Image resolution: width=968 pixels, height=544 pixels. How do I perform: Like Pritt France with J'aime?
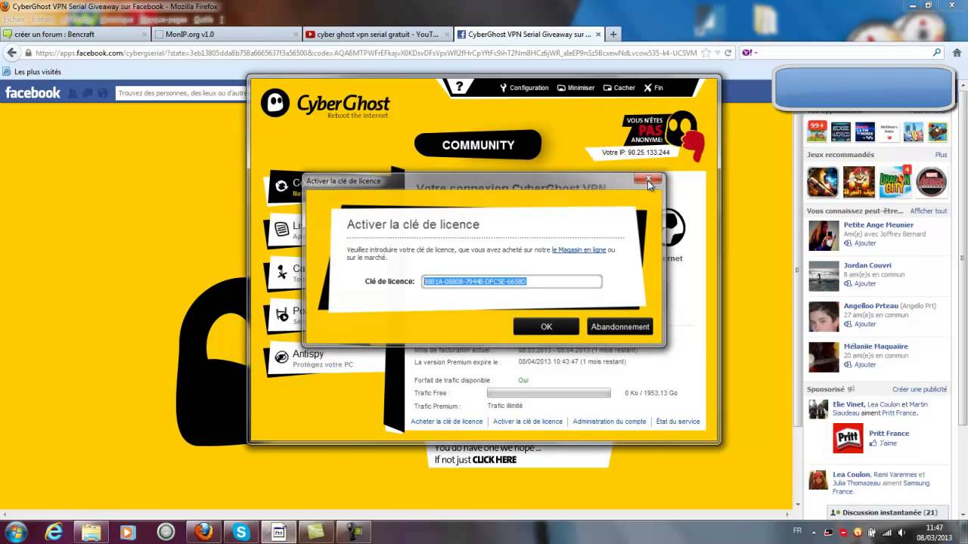pos(883,444)
